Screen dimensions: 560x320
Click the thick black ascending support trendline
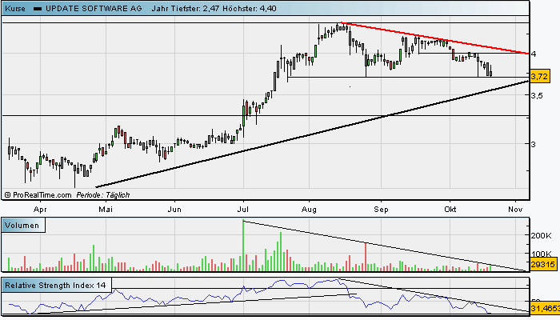click(x=313, y=134)
